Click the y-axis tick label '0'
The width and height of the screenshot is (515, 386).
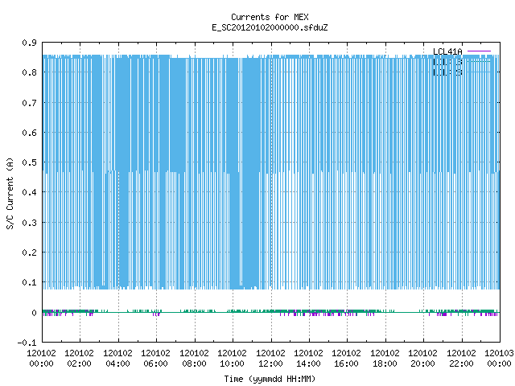pyautogui.click(x=34, y=313)
